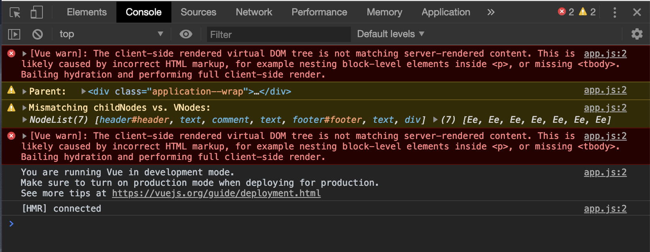Switch to the Sources tab
Screen dimensions: 650x252
198,12
